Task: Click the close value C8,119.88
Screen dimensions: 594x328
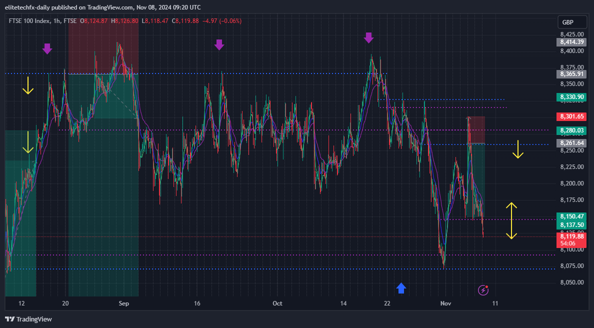Action: [185, 21]
